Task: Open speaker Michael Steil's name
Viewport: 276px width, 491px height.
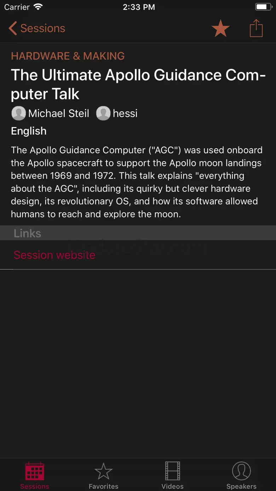Action: (x=59, y=113)
